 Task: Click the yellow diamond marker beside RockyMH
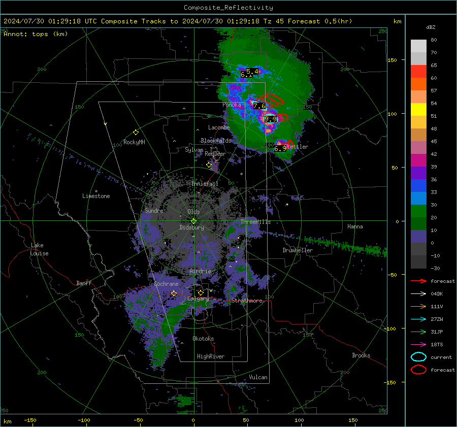pyautogui.click(x=136, y=133)
